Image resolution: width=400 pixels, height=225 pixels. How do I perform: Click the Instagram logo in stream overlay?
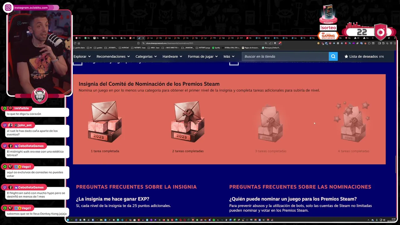[8, 8]
